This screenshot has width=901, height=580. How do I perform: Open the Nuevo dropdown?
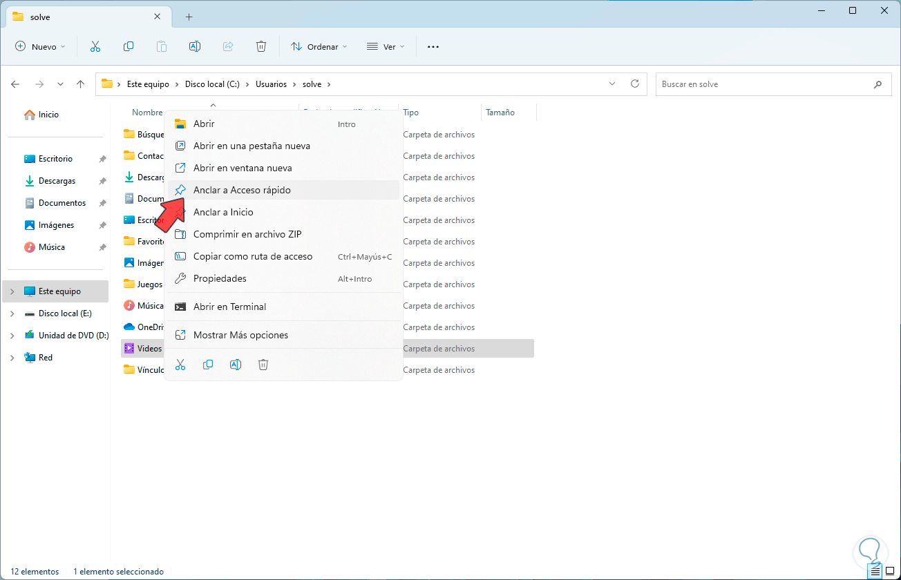(40, 46)
